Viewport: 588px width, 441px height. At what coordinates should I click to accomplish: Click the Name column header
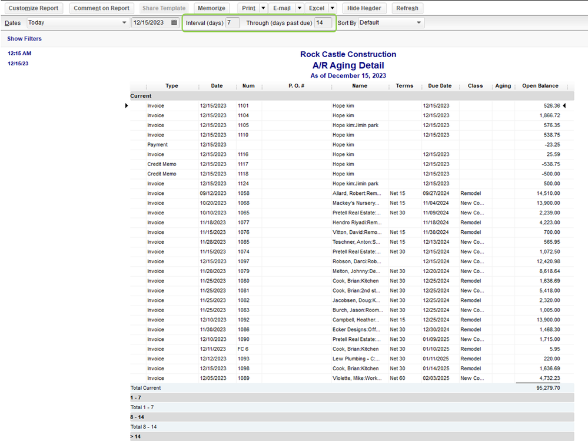click(x=360, y=86)
